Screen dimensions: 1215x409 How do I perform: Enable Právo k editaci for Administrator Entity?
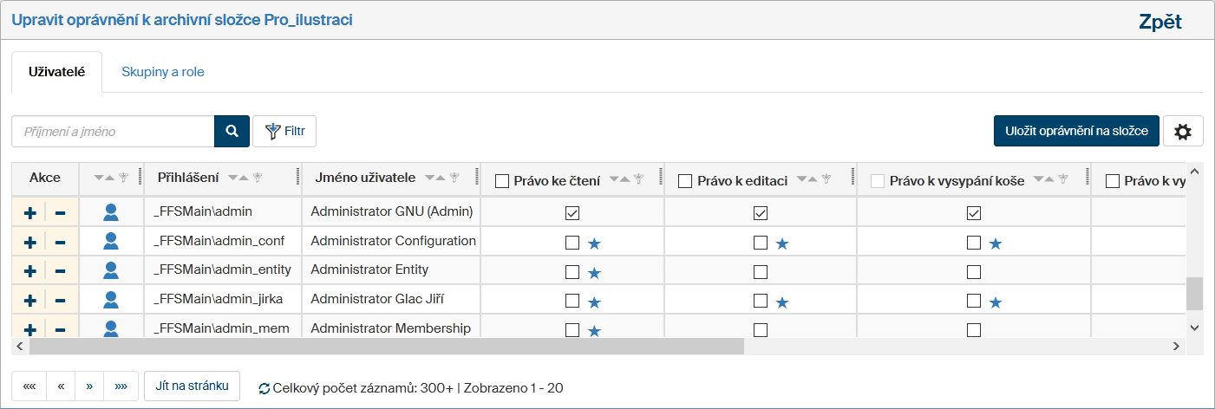pos(761,272)
